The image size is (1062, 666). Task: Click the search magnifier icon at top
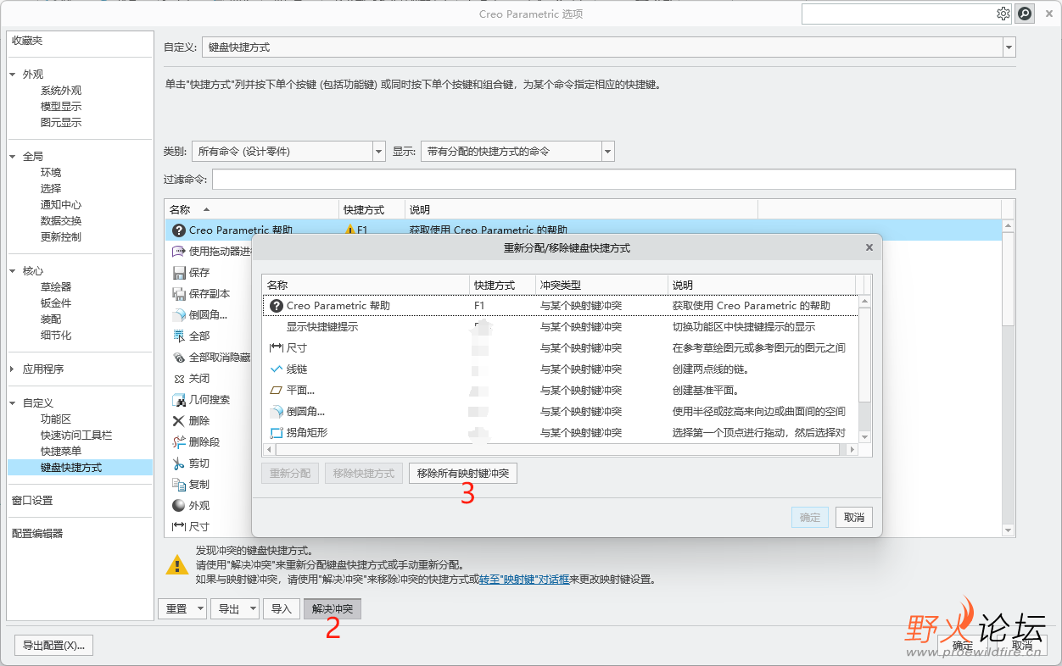tap(1025, 14)
